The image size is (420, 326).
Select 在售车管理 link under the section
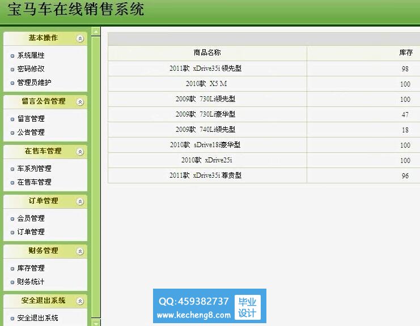34,182
